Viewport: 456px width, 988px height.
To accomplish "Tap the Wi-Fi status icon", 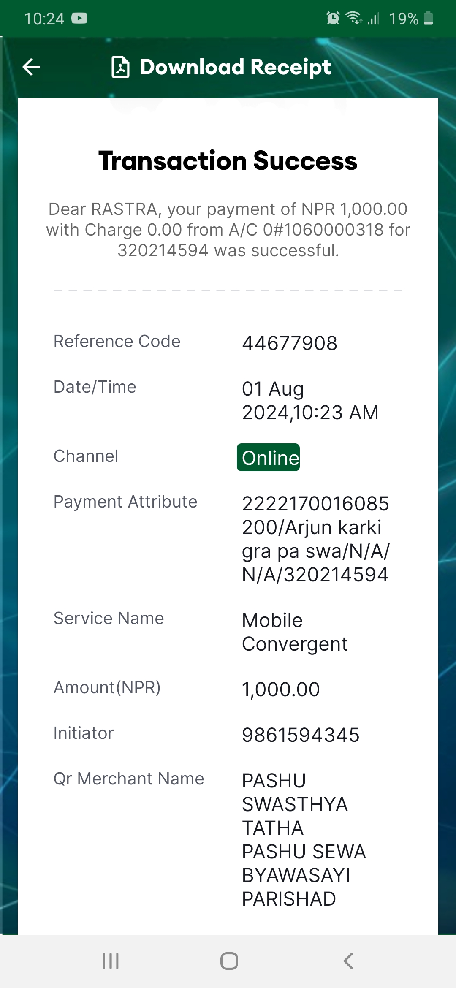I will pyautogui.click(x=354, y=18).
